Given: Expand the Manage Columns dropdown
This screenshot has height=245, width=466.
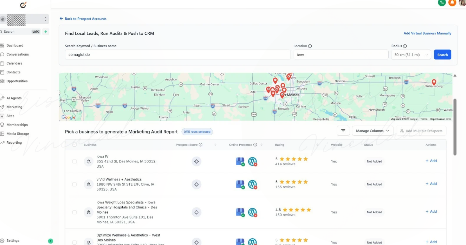Looking at the screenshot, I should coord(372,131).
